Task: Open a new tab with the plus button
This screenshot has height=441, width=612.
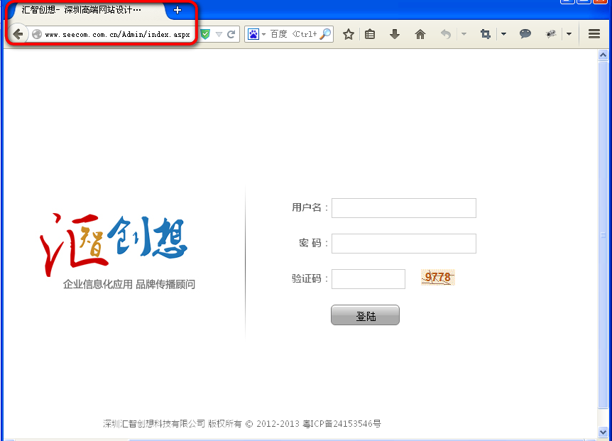Action: click(x=177, y=10)
